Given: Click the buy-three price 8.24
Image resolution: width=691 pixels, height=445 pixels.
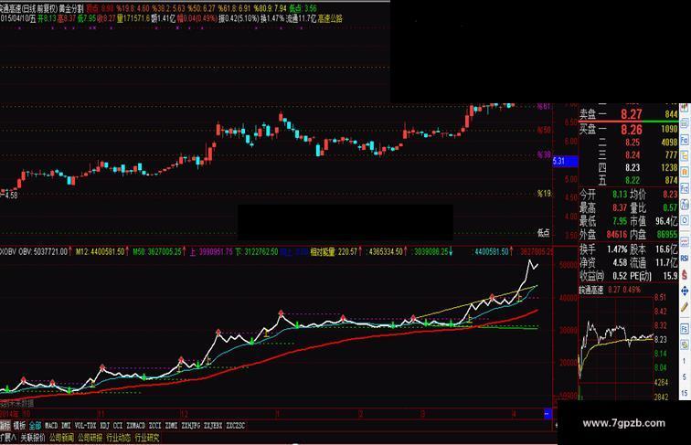Looking at the screenshot, I should (x=633, y=155).
